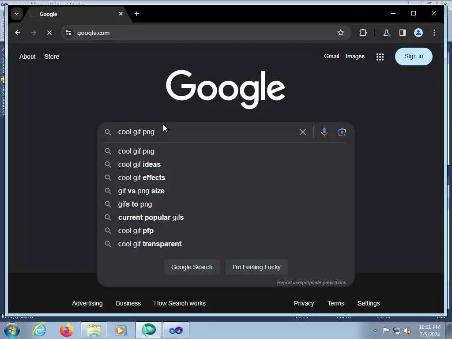The width and height of the screenshot is (452, 339).
Task: Open Windows Media Player taskbar icon
Action: (x=121, y=330)
